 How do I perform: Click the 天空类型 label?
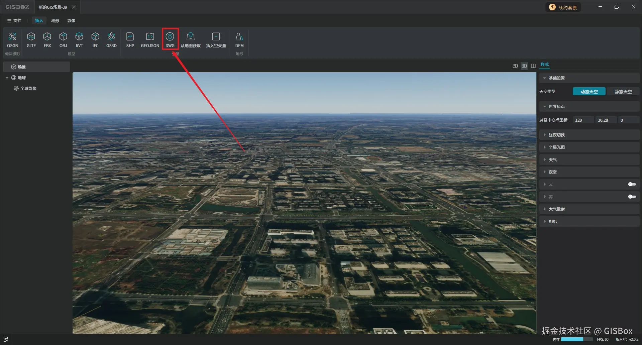547,92
